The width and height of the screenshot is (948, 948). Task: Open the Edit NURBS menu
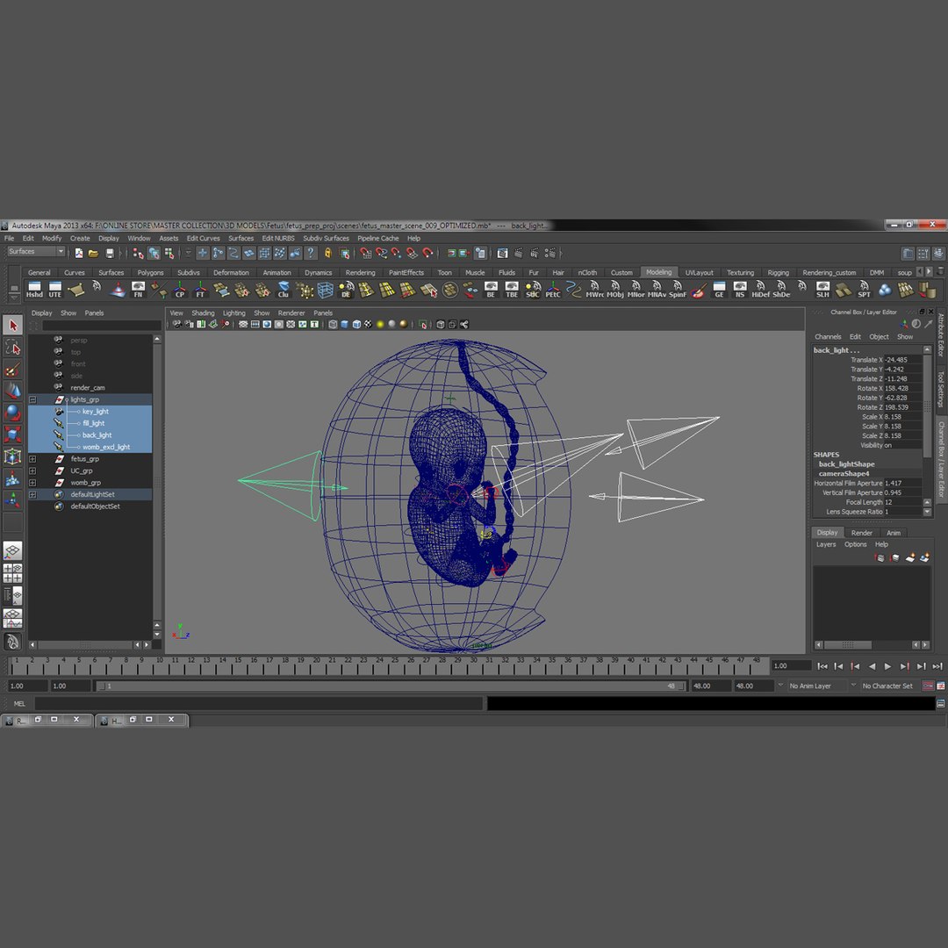click(278, 238)
